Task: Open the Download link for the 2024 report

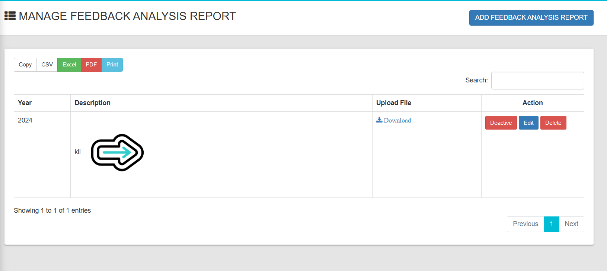Action: [x=397, y=120]
